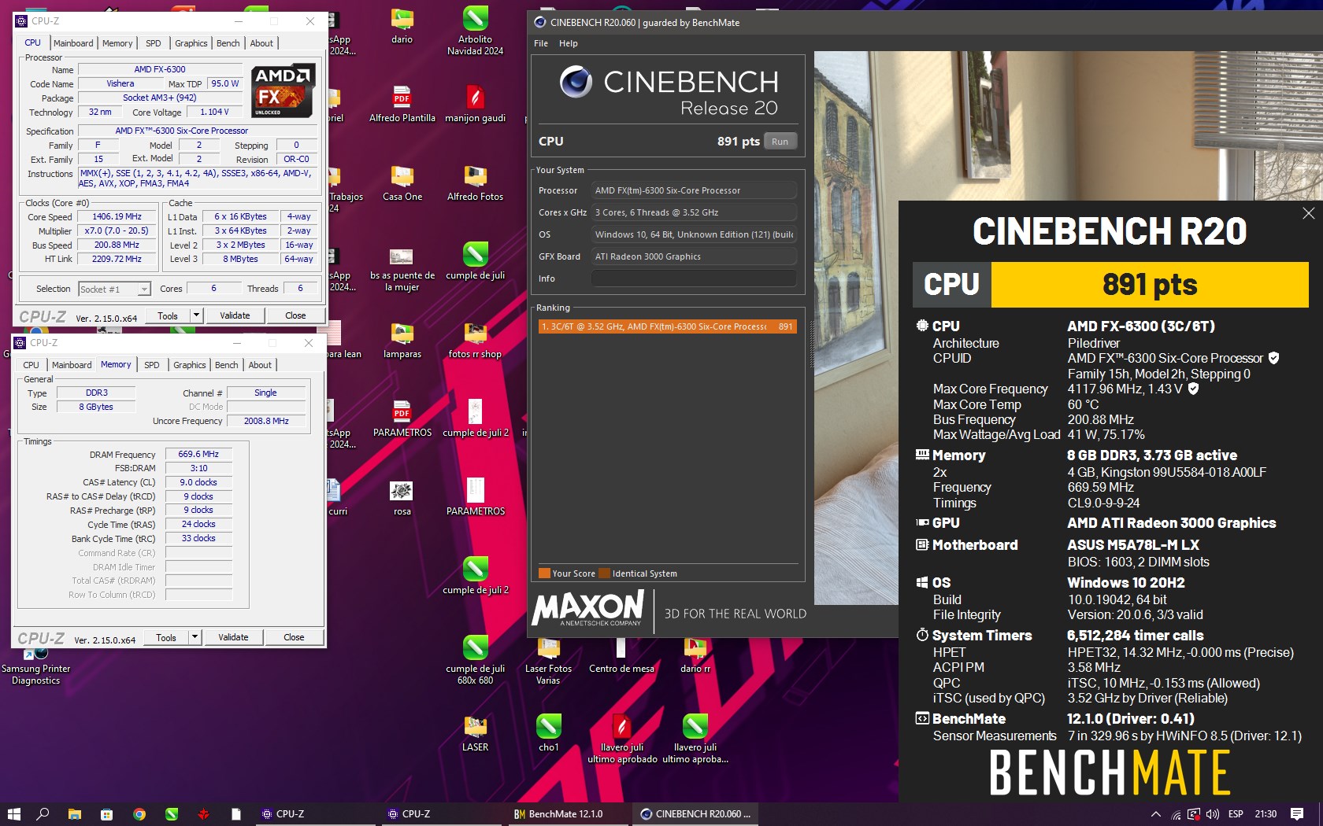Click the Code Name value 'Vishera'
The width and height of the screenshot is (1323, 826).
pyautogui.click(x=120, y=84)
